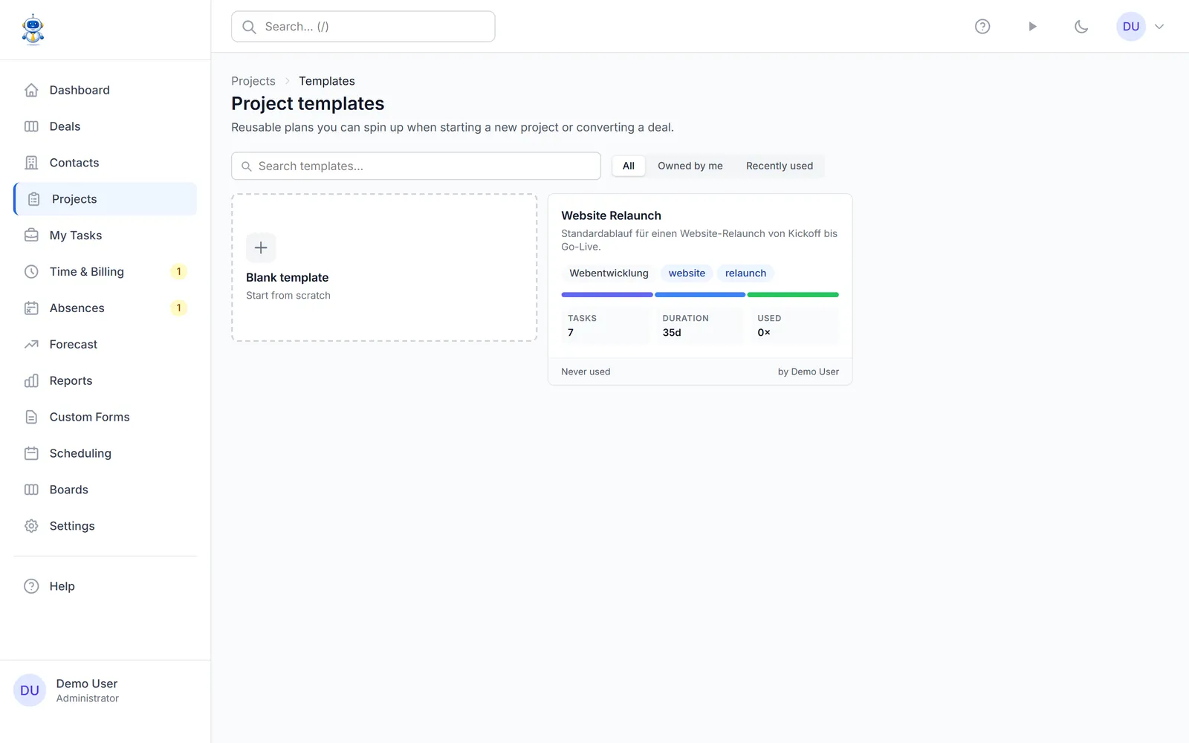This screenshot has height=743, width=1189.
Task: Open Scheduling from sidebar
Action: pyautogui.click(x=106, y=453)
